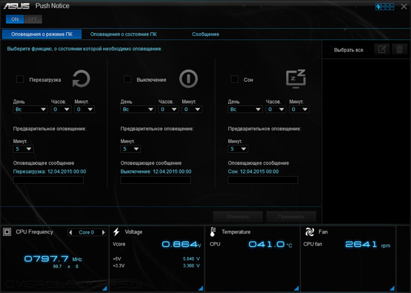Go to previous core with left arrow

(x=70, y=232)
